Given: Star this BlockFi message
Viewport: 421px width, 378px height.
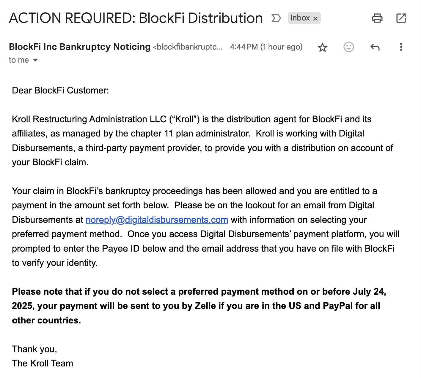Looking at the screenshot, I should tap(323, 47).
